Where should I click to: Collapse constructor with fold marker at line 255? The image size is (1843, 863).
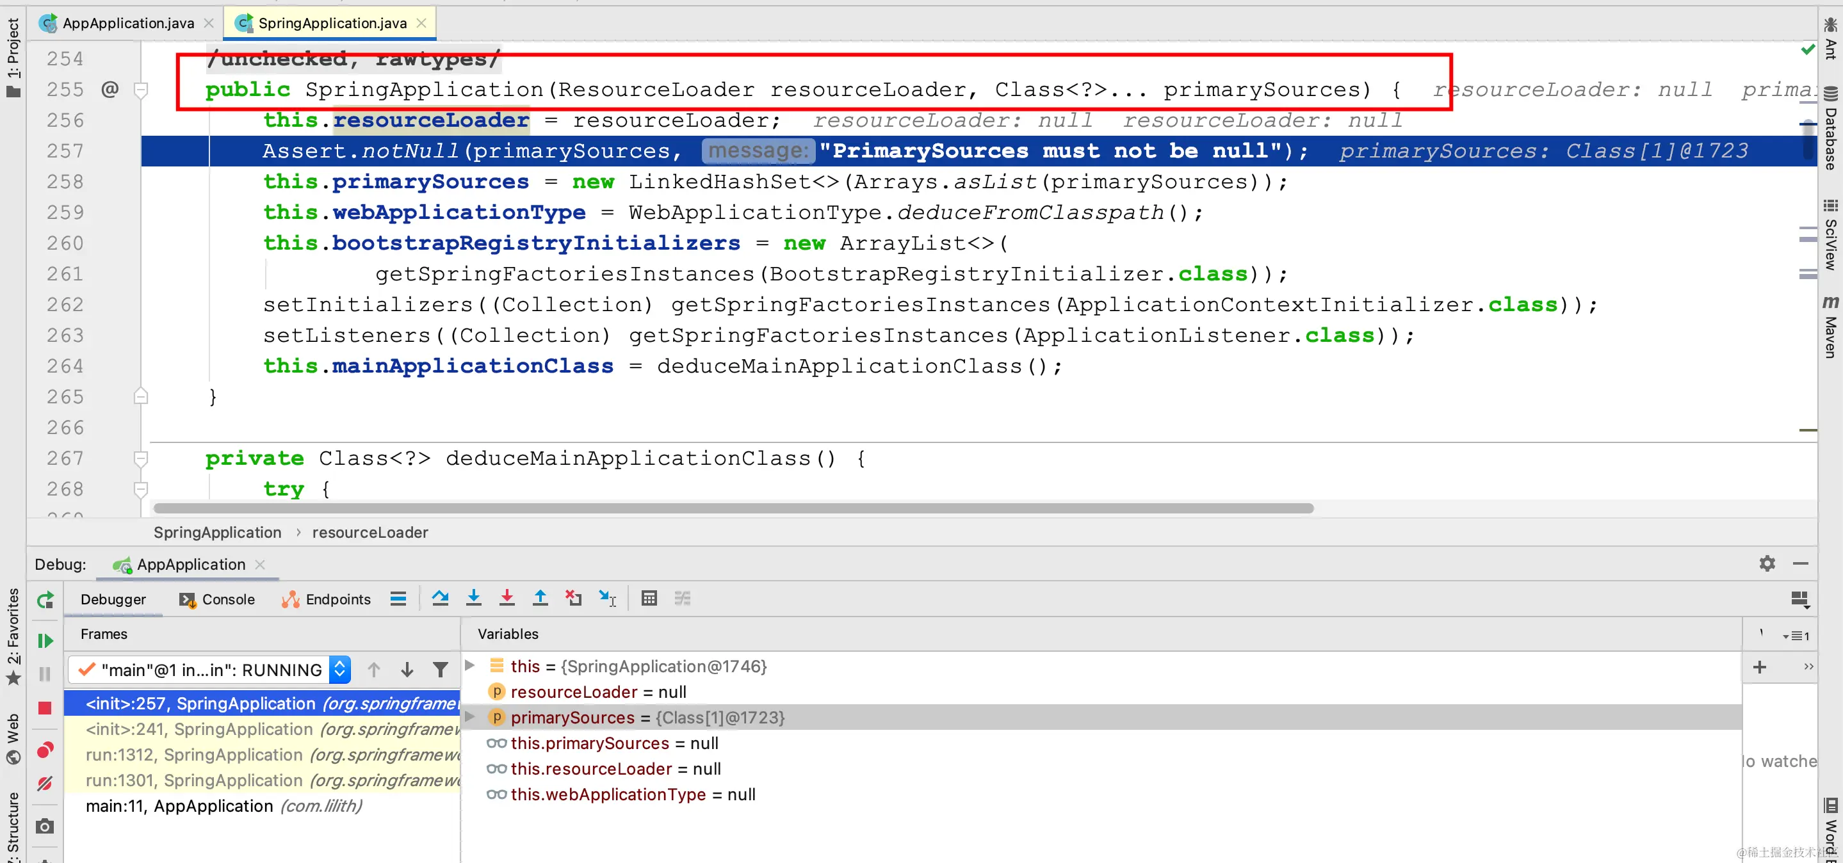point(141,90)
